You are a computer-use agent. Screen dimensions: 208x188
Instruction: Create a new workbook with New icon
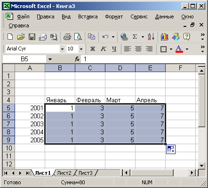[10, 37]
